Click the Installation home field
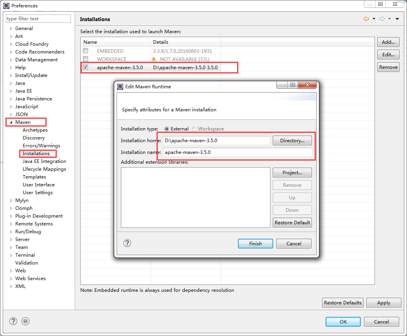The width and height of the screenshot is (407, 336). [x=217, y=140]
